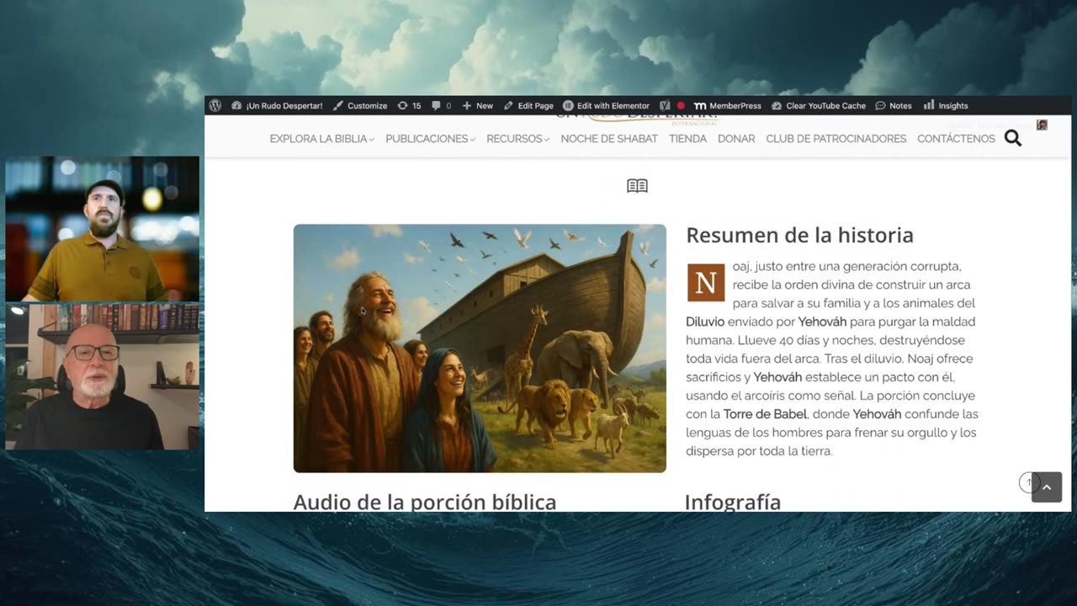Click the bold word Diluvio
The width and height of the screenshot is (1077, 606).
pyautogui.click(x=705, y=322)
